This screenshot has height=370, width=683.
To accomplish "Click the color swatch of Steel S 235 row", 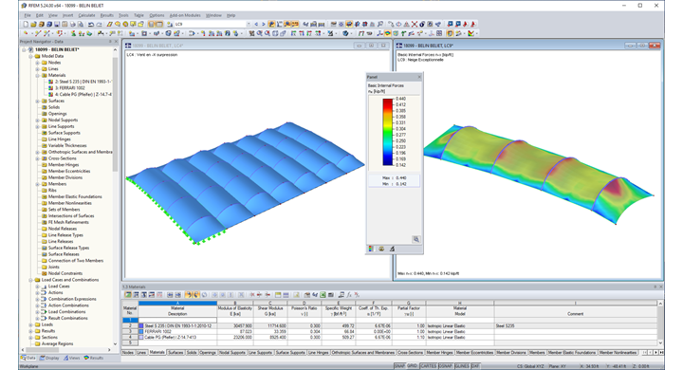I will point(141,326).
